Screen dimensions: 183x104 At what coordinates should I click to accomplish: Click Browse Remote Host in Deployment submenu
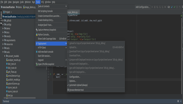point(96,90)
